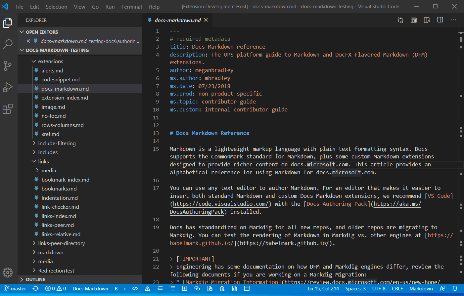Click the master branch button

15,289
